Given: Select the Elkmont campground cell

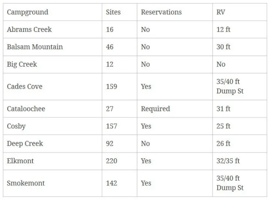Looking at the screenshot, I should [x=20, y=161].
